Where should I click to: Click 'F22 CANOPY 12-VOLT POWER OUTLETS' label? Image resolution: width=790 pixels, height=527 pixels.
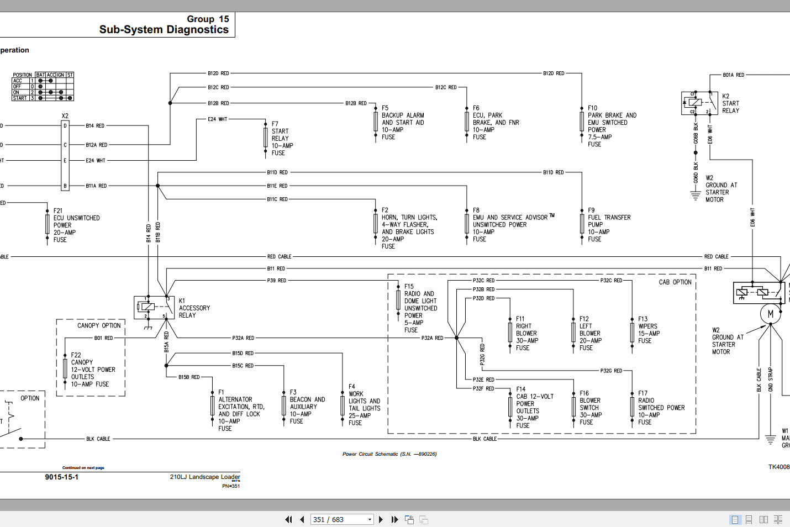pyautogui.click(x=93, y=370)
